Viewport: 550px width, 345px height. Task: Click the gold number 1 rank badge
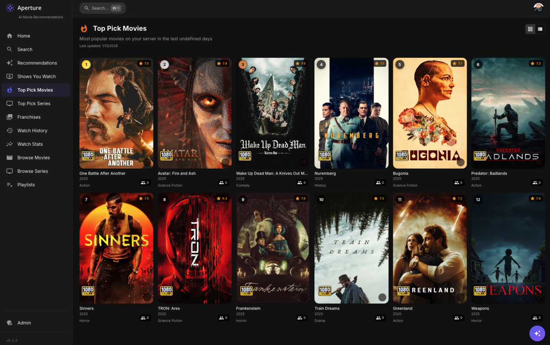point(86,65)
